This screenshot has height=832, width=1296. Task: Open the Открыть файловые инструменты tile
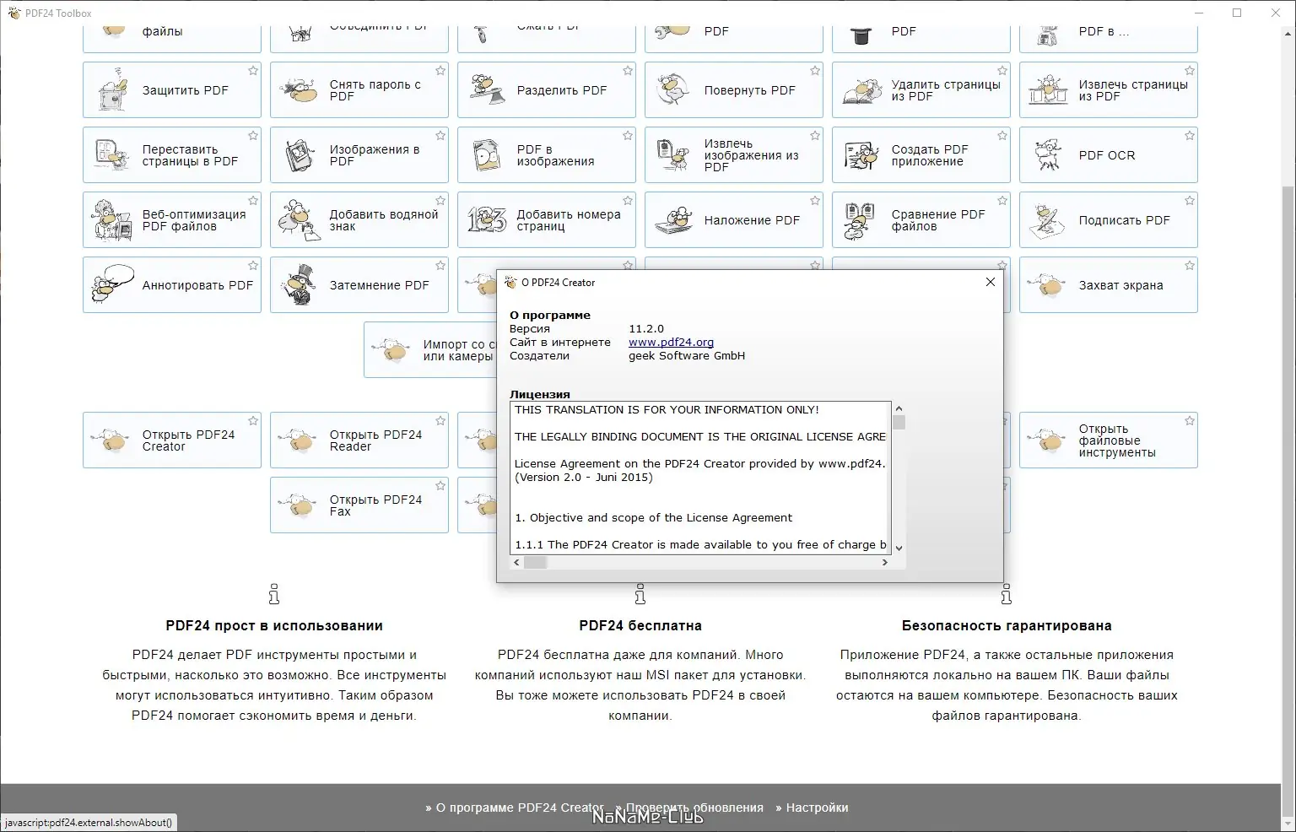pyautogui.click(x=1109, y=440)
